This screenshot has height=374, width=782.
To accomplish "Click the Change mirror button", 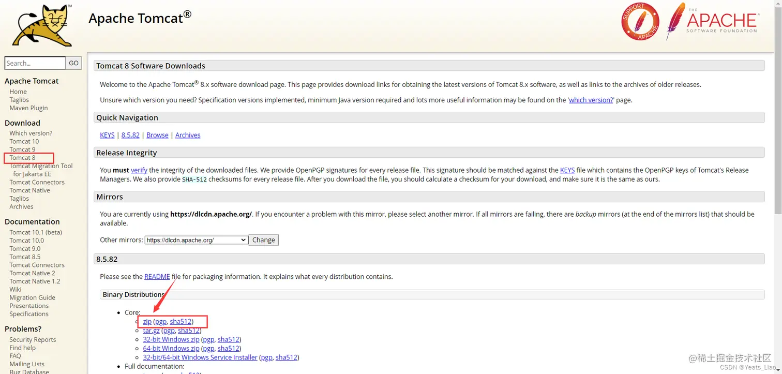I will [x=264, y=240].
